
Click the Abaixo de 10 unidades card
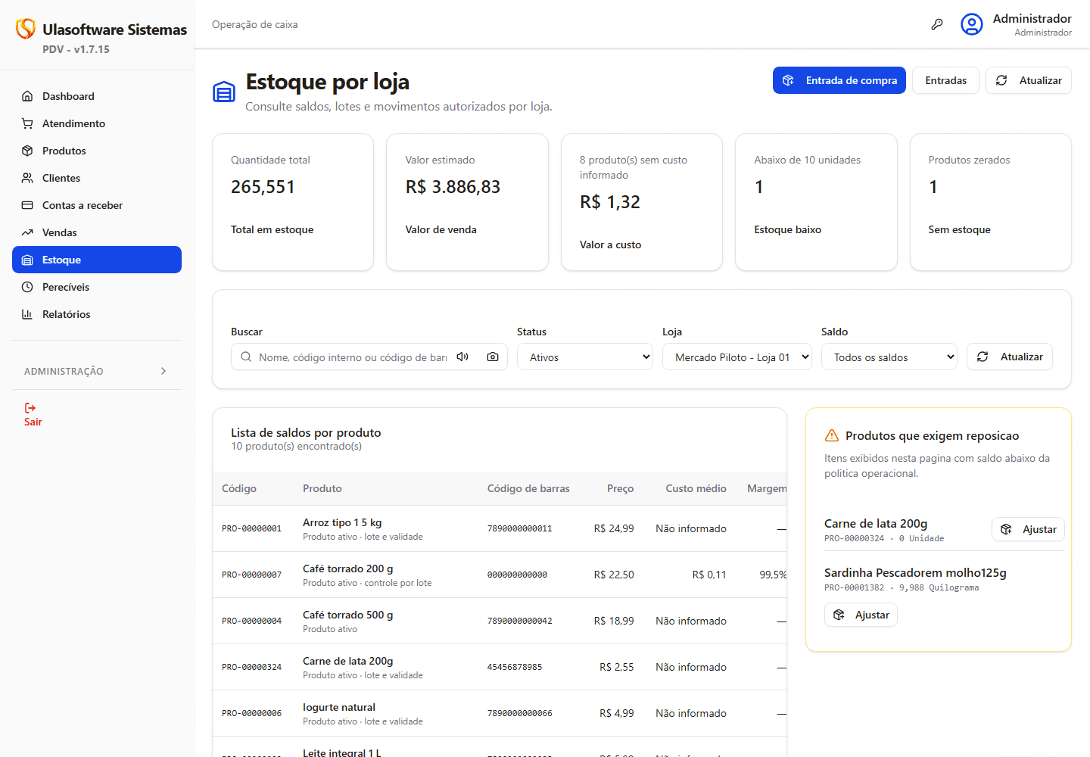coord(816,202)
